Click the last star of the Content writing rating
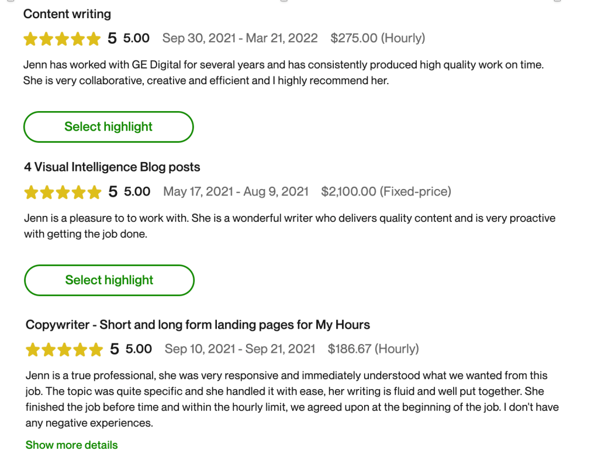 pos(94,39)
